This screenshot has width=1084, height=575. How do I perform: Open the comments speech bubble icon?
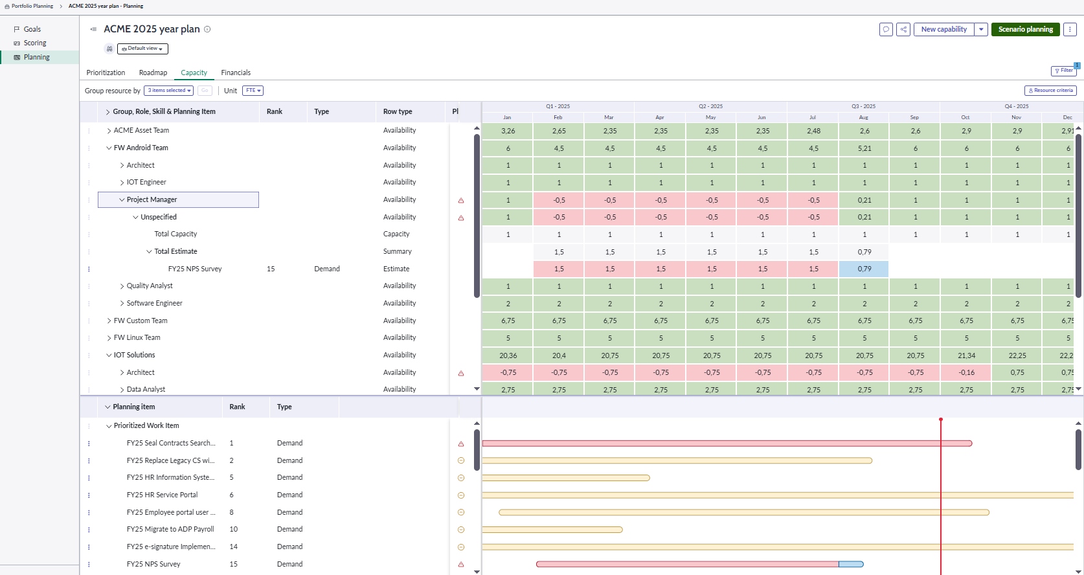coord(886,29)
